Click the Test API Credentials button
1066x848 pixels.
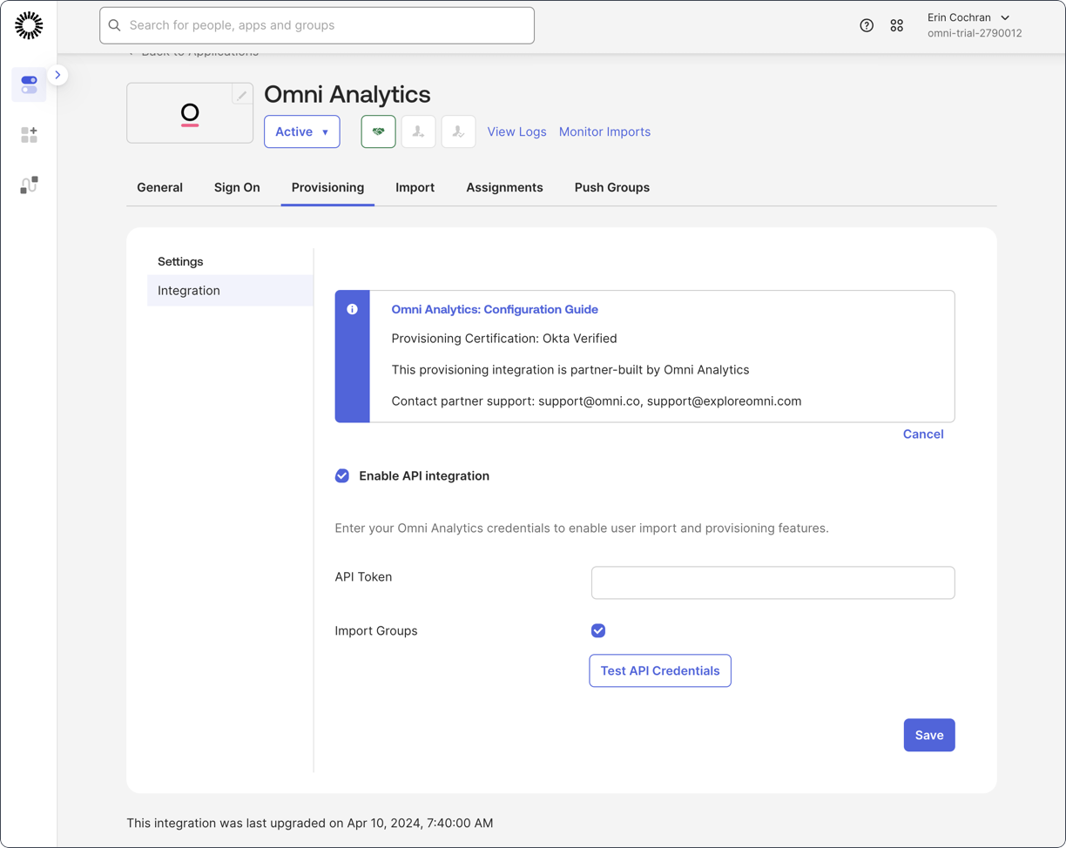tap(659, 671)
